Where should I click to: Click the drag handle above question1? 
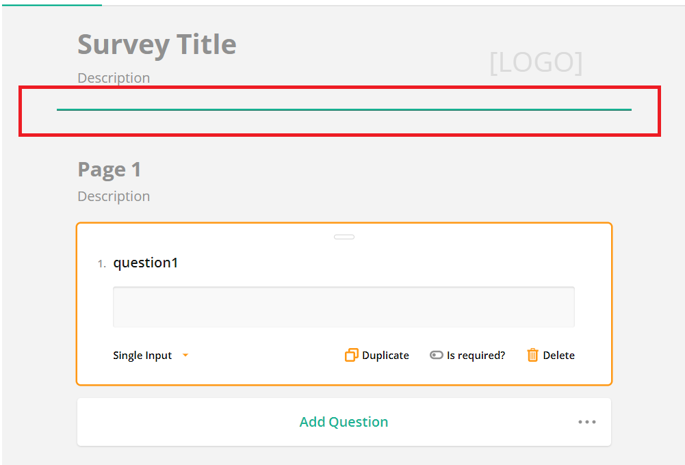click(344, 237)
